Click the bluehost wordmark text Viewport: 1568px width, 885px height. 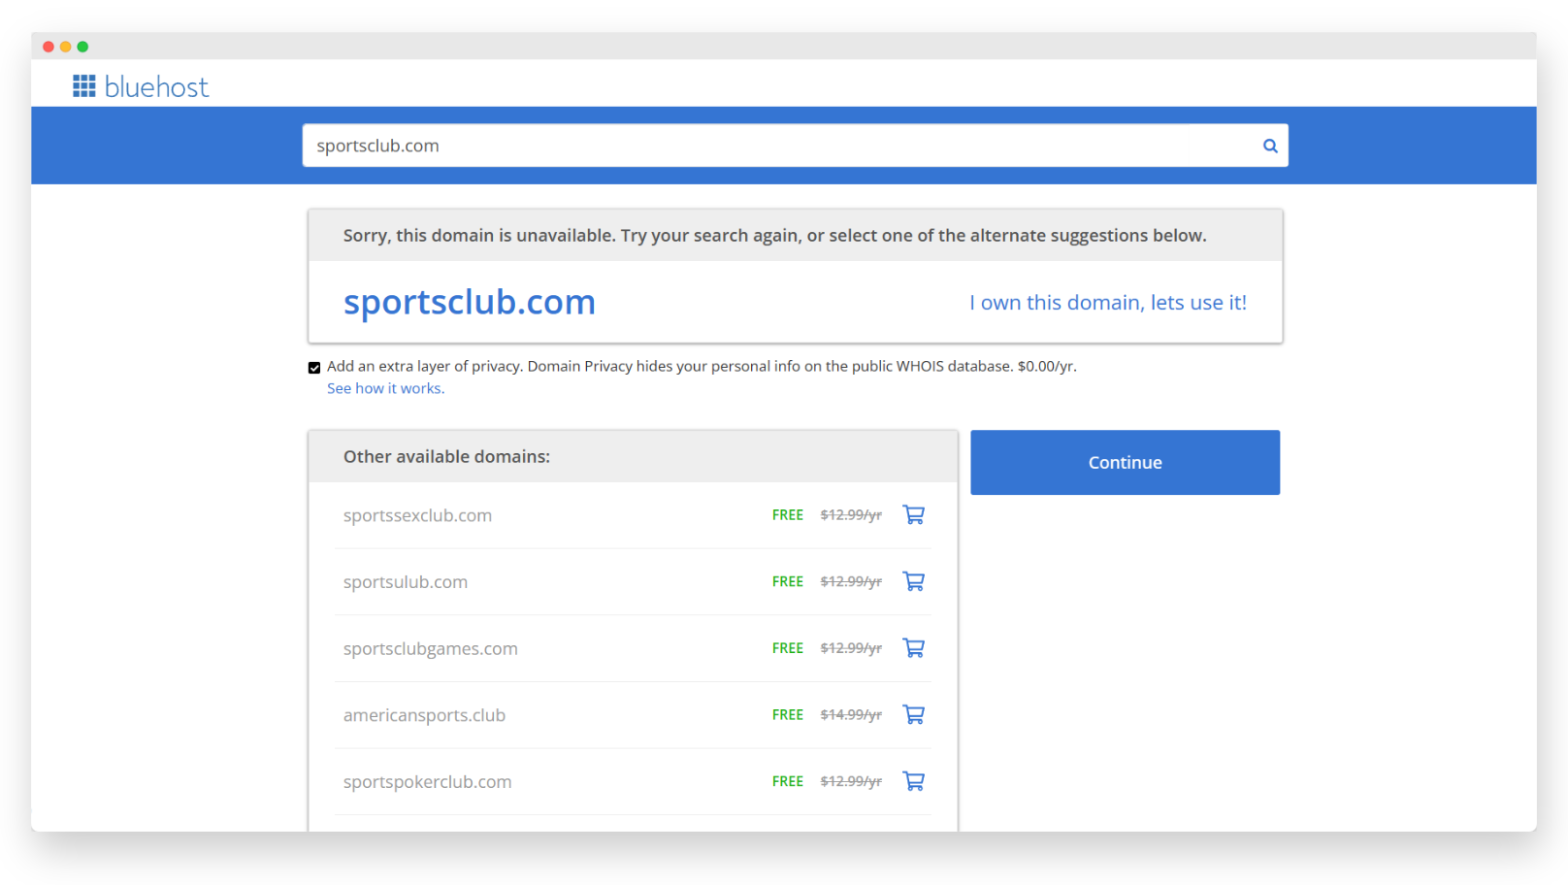tap(156, 87)
